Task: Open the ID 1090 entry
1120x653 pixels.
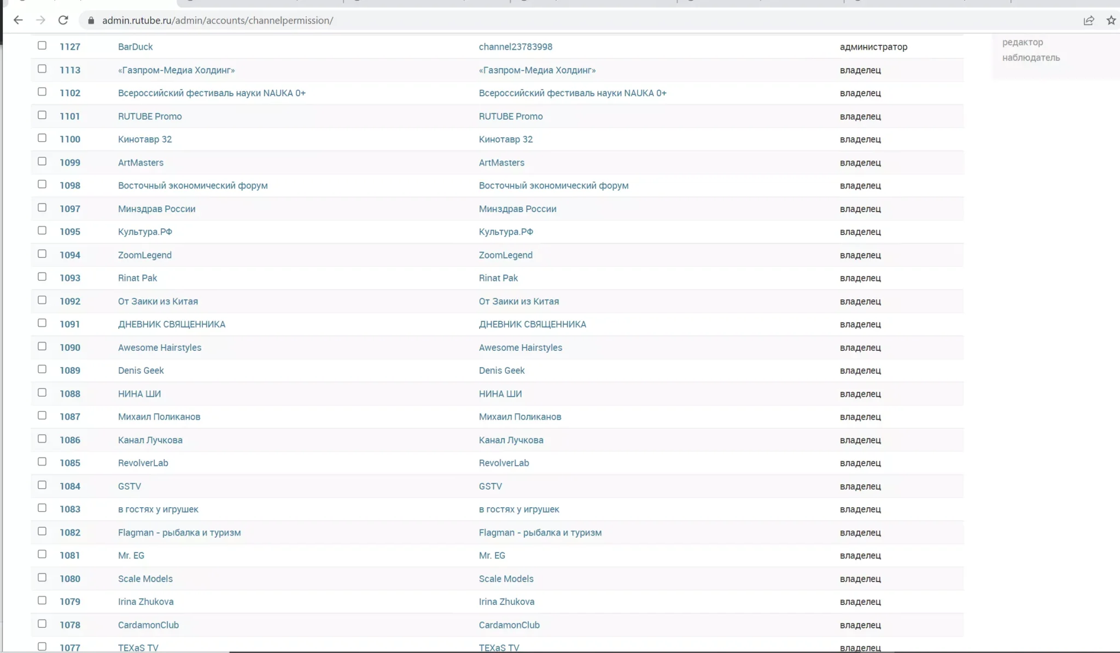Action: coord(70,348)
